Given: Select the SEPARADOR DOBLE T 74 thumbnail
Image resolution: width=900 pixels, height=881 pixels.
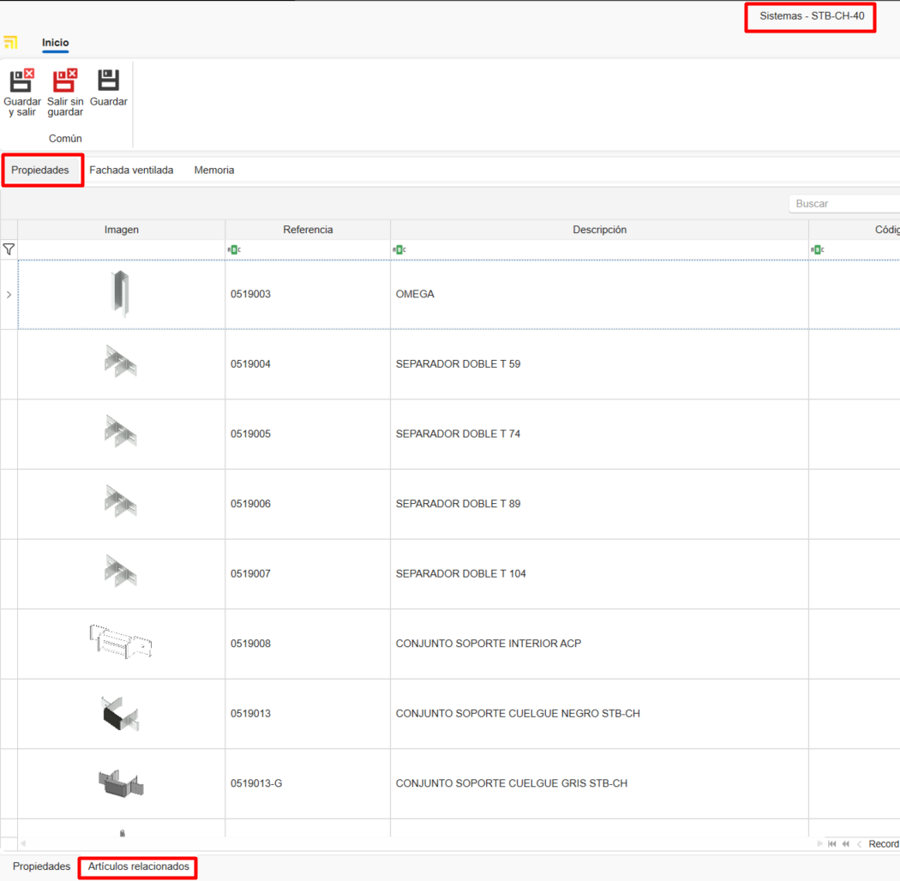Looking at the screenshot, I should [x=121, y=434].
